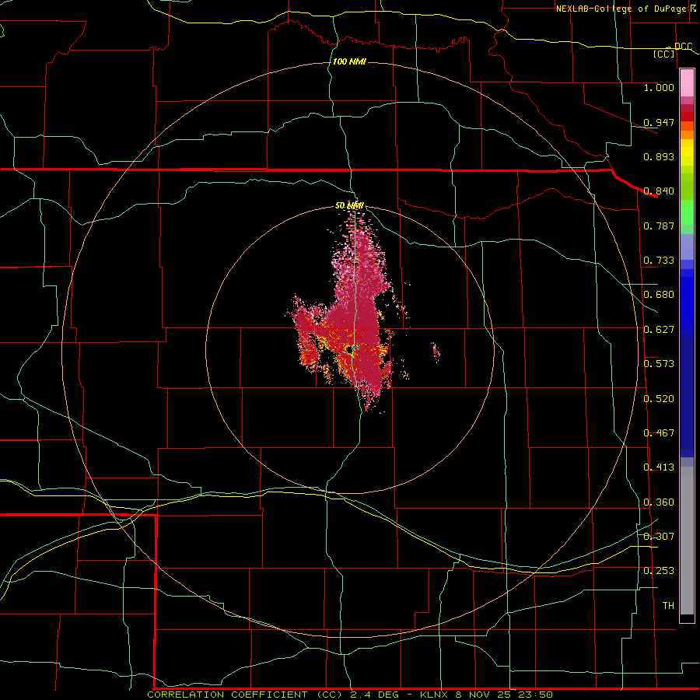Select the 0.520 scale value
The image size is (700, 700).
659,398
